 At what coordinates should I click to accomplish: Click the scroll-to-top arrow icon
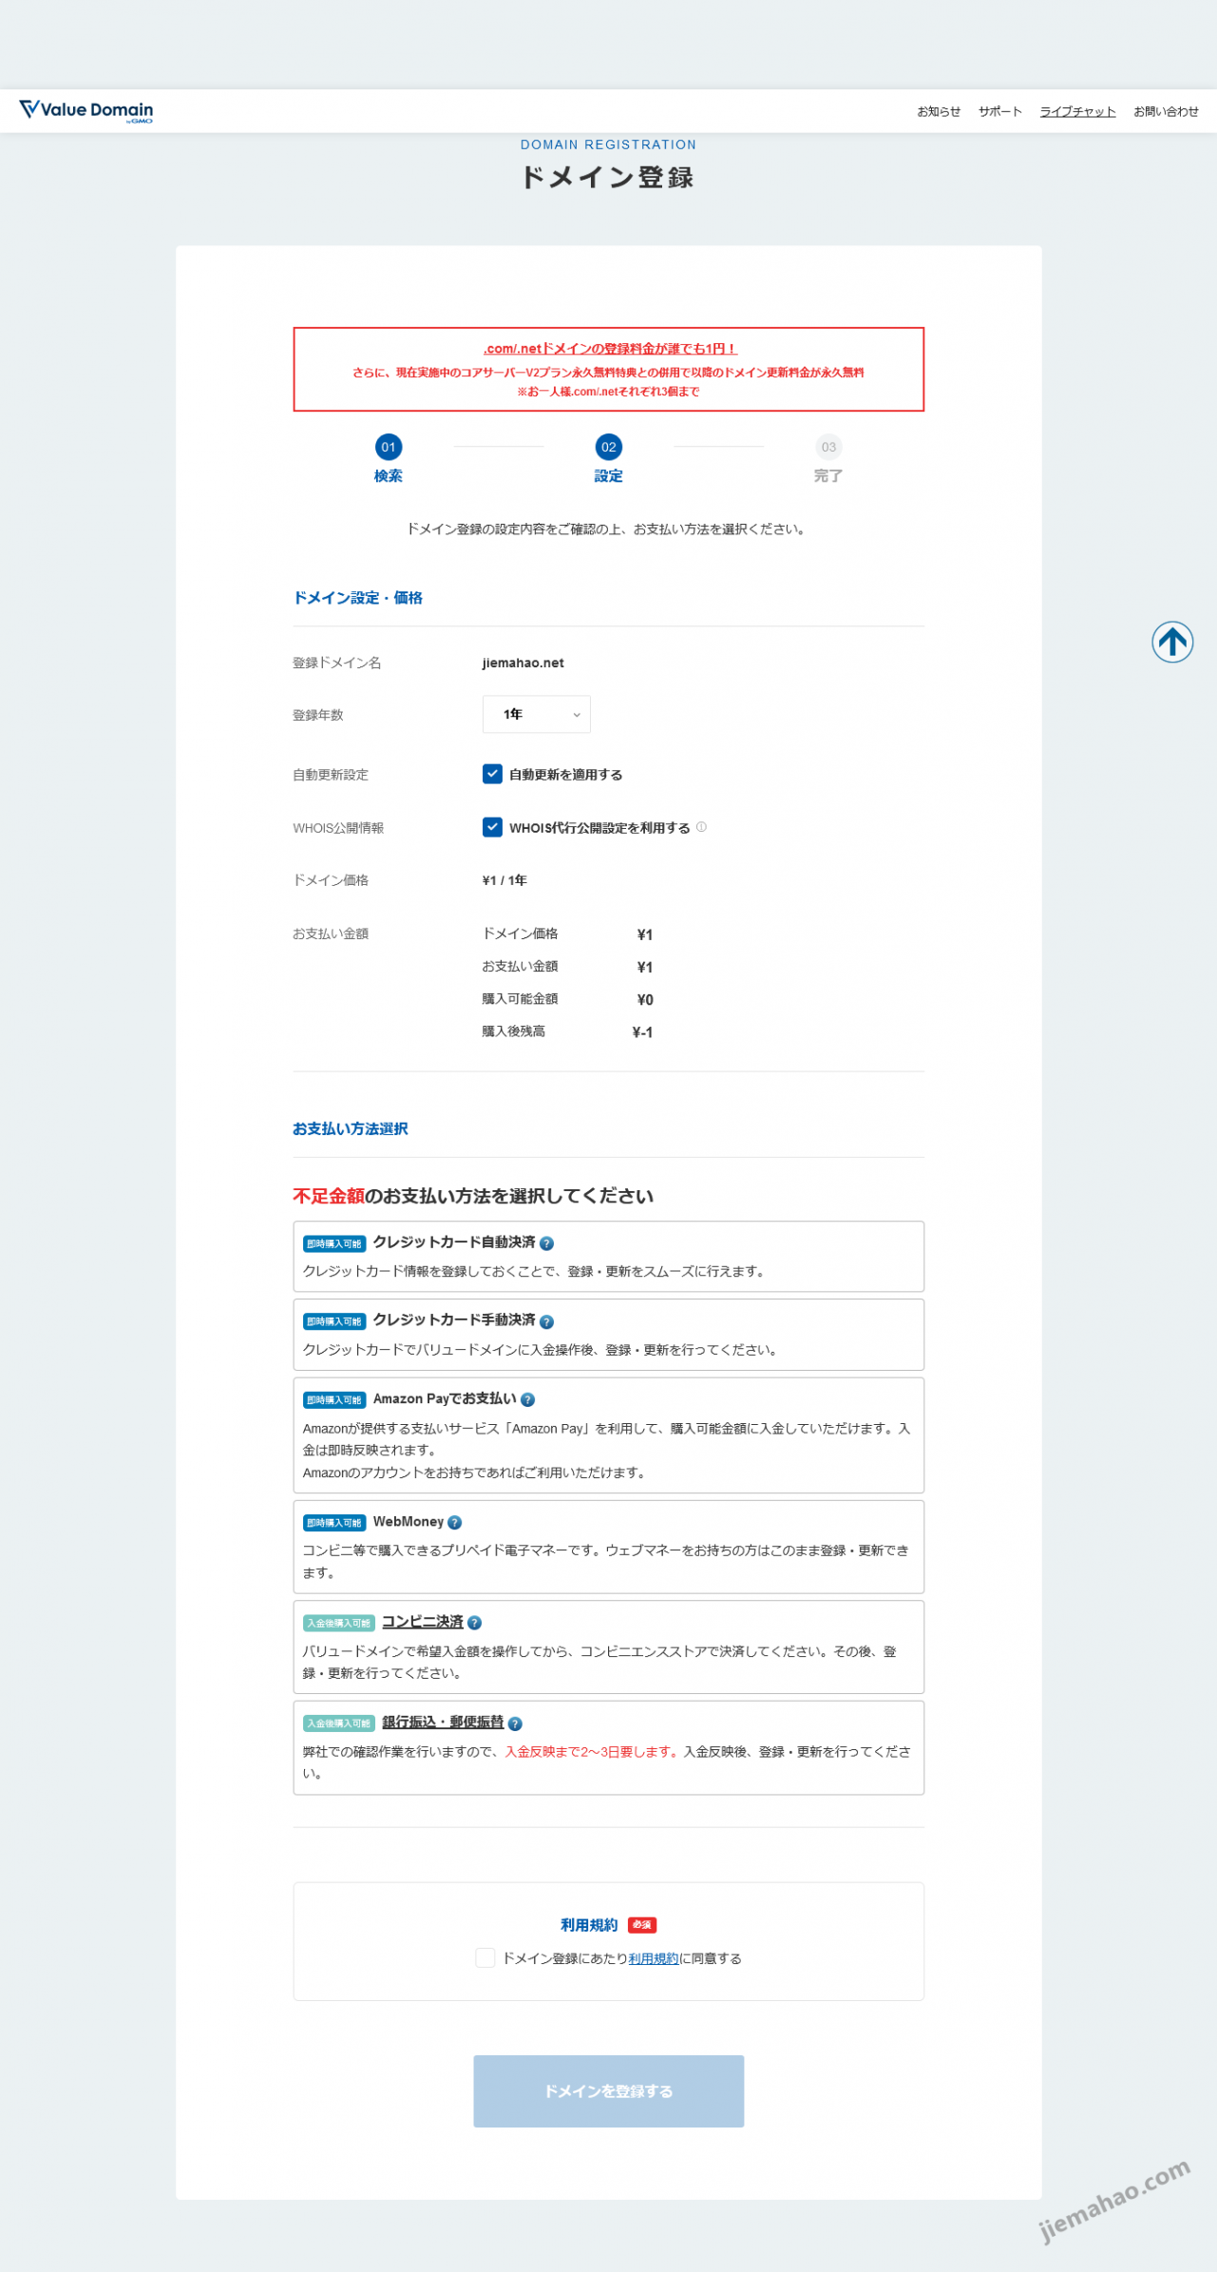tap(1171, 642)
